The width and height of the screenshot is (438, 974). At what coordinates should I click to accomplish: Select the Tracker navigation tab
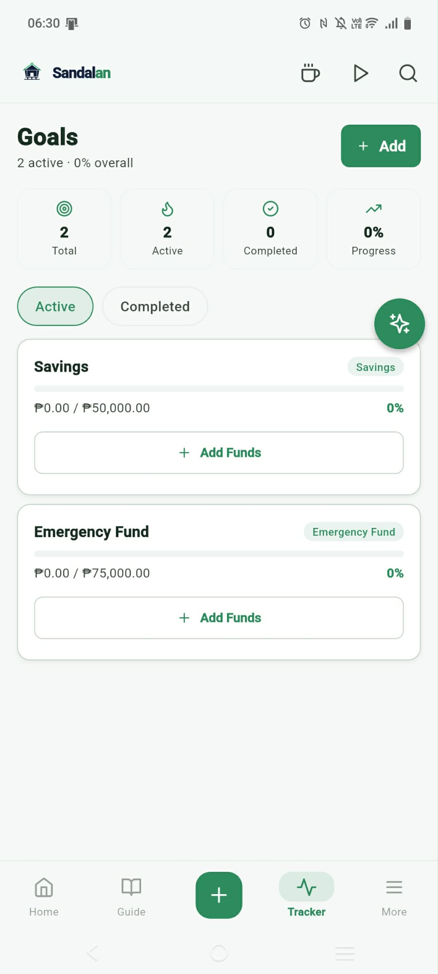click(306, 896)
